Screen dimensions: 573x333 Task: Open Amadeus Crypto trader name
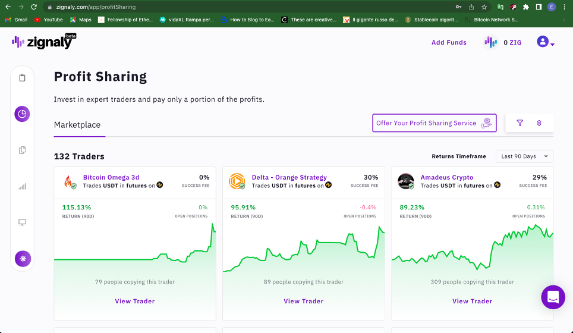click(446, 177)
